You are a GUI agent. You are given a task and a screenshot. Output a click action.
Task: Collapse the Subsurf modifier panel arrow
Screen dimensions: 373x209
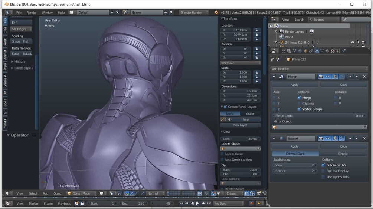[x=274, y=138]
